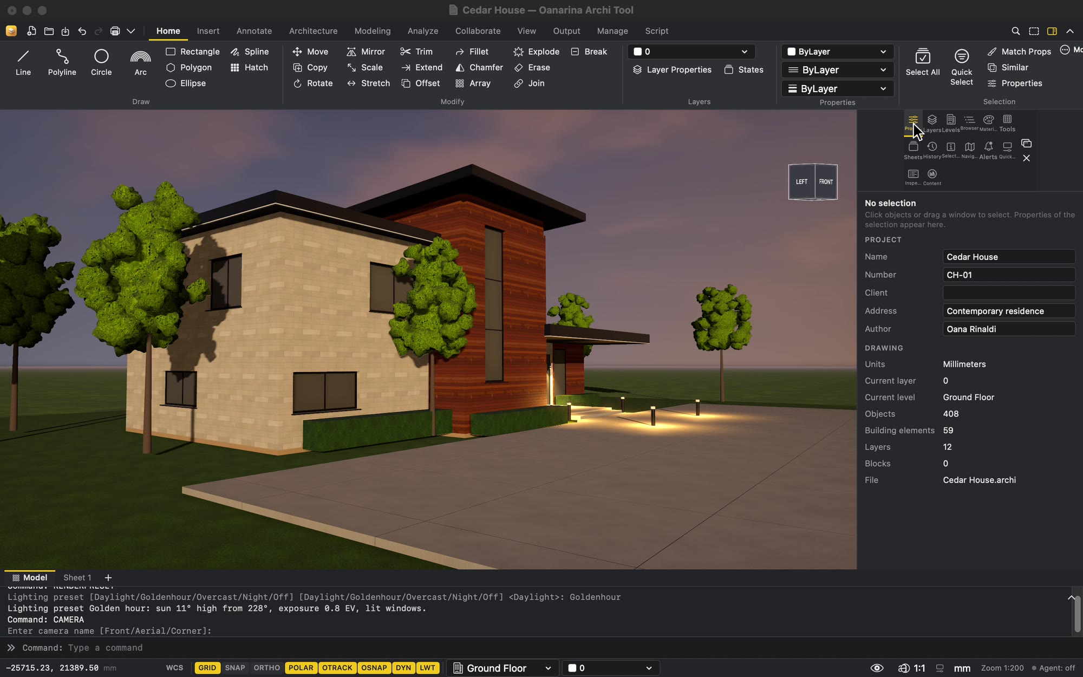
Task: Click the Match Props button
Action: pos(1019,51)
